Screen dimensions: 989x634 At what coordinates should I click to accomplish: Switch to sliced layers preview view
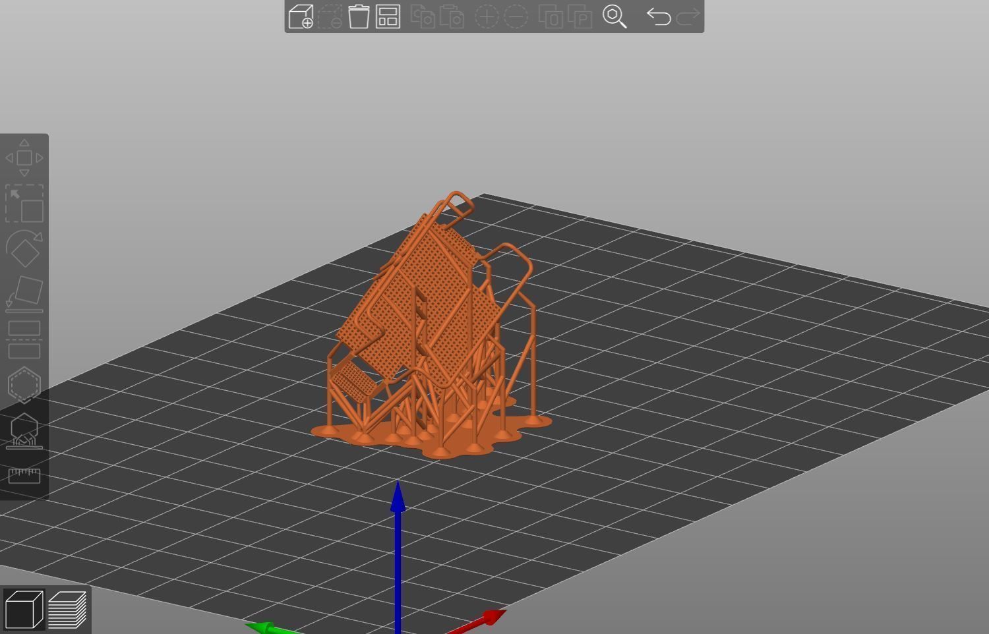(67, 610)
